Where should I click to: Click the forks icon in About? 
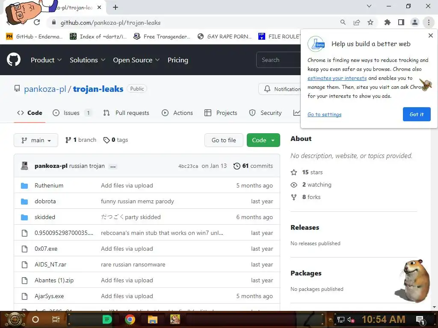(294, 197)
